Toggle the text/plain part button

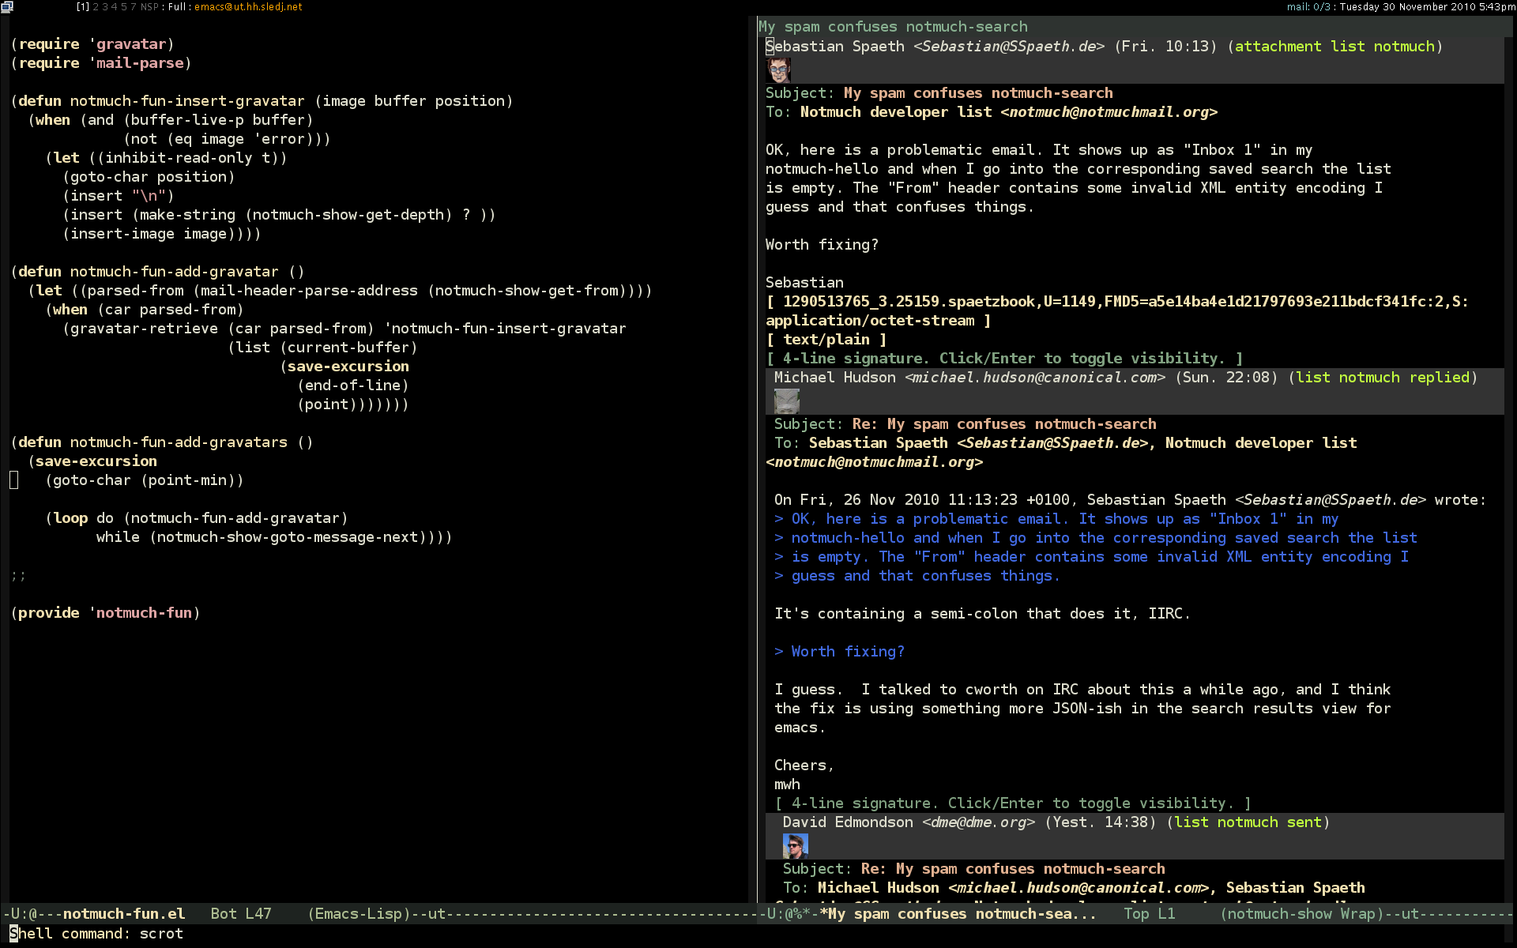(x=826, y=340)
